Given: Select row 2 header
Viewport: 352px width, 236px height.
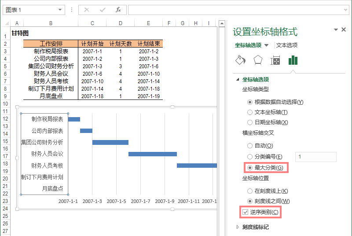Looking at the screenshot, I should (x=5, y=44).
